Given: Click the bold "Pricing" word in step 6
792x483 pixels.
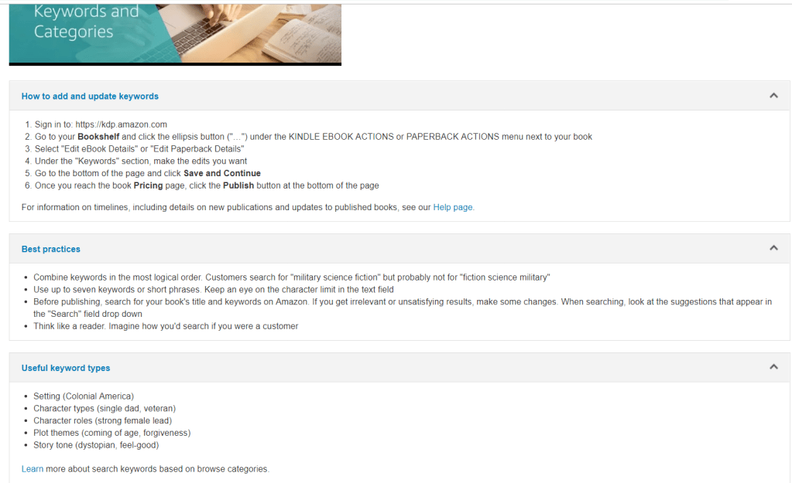Looking at the screenshot, I should click(148, 185).
